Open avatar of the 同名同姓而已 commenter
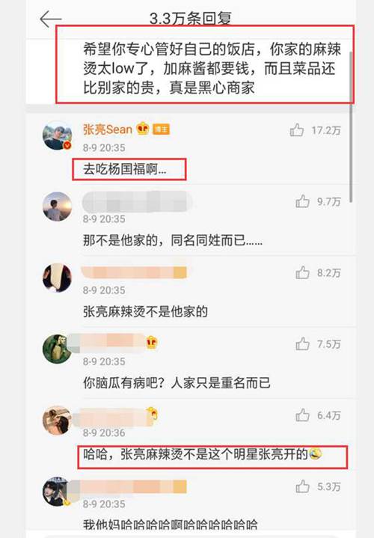The height and width of the screenshot is (538, 374). (x=58, y=207)
